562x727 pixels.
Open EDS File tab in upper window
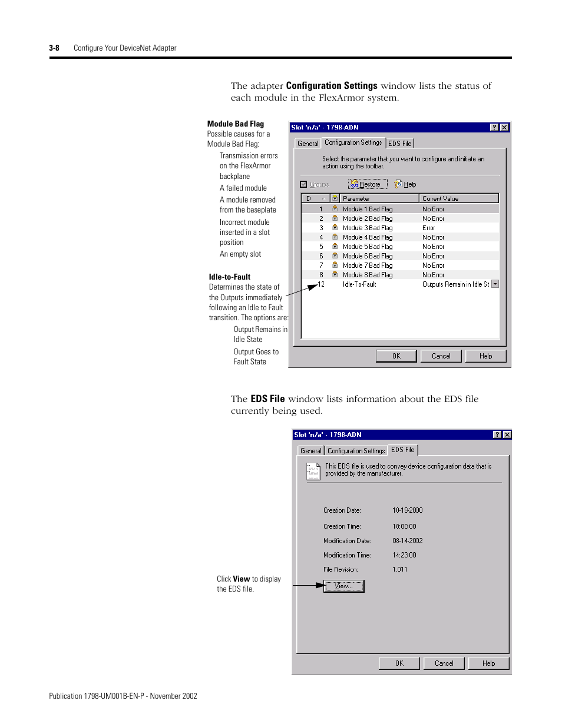(400, 143)
